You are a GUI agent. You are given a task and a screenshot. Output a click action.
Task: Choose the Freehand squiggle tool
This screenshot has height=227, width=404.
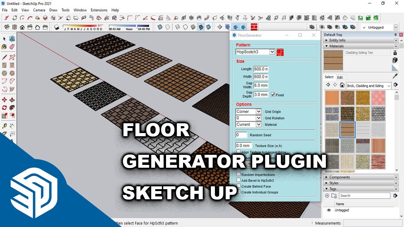(12, 57)
